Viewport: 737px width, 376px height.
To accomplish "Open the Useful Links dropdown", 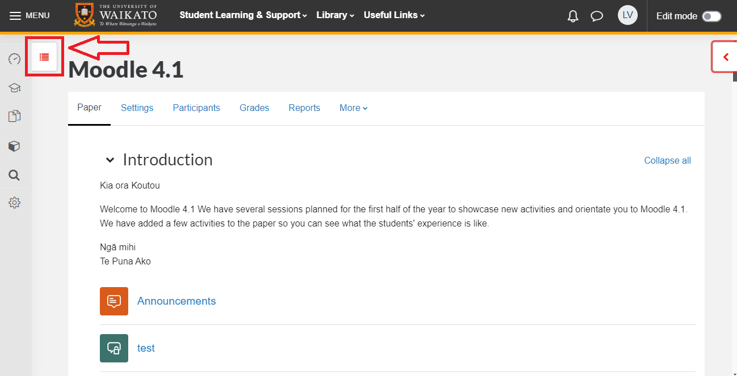I will coord(394,15).
